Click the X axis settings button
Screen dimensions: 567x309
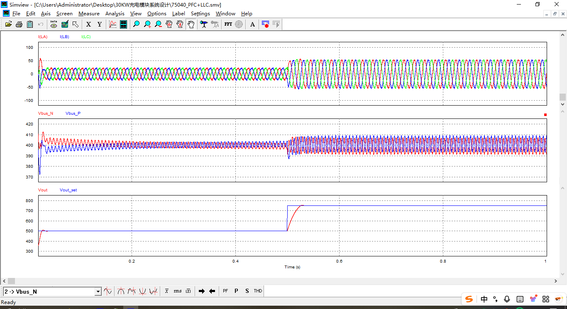(88, 24)
